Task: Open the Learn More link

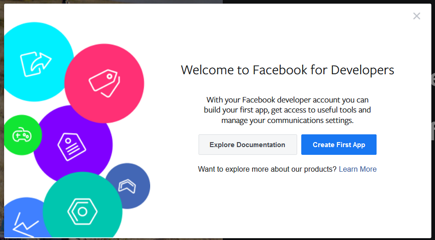Action: (357, 169)
